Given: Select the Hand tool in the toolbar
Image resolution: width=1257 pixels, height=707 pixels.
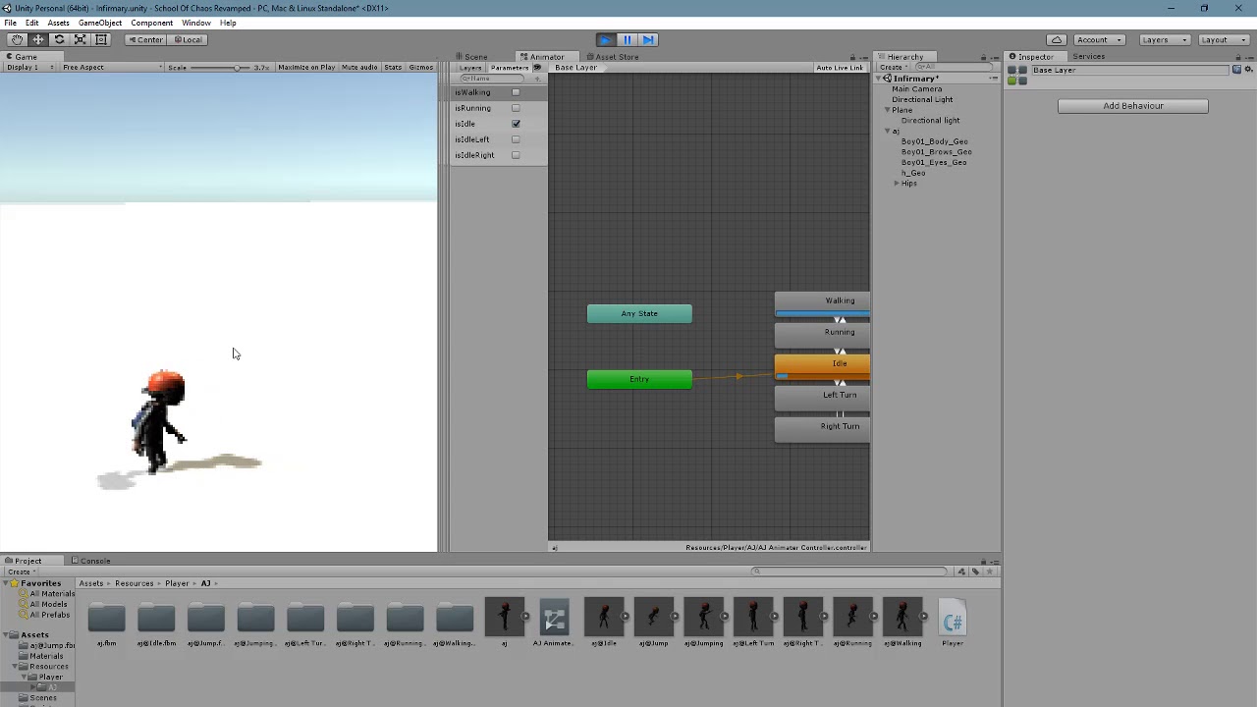Looking at the screenshot, I should (17, 39).
